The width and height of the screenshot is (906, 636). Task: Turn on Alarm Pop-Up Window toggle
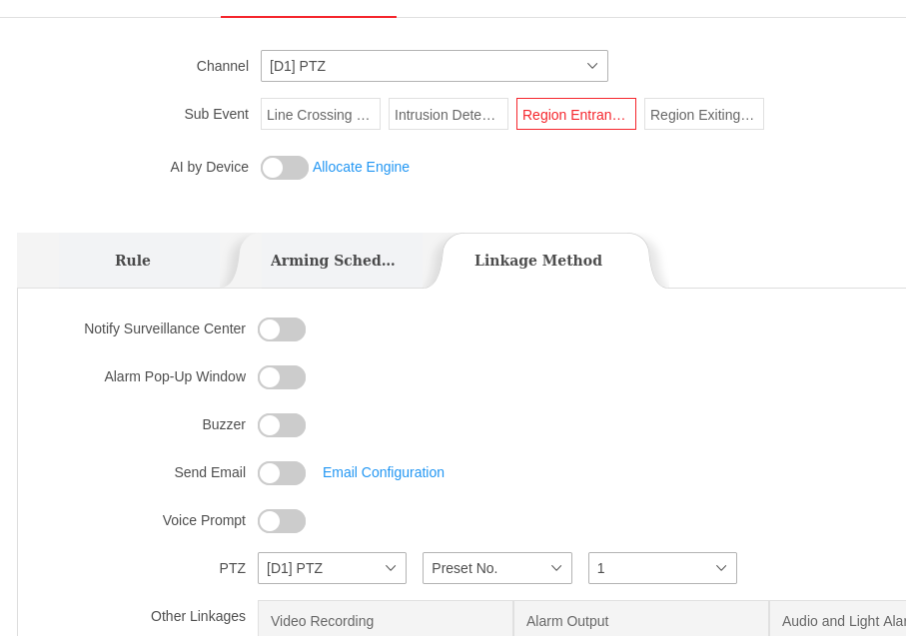point(282,377)
